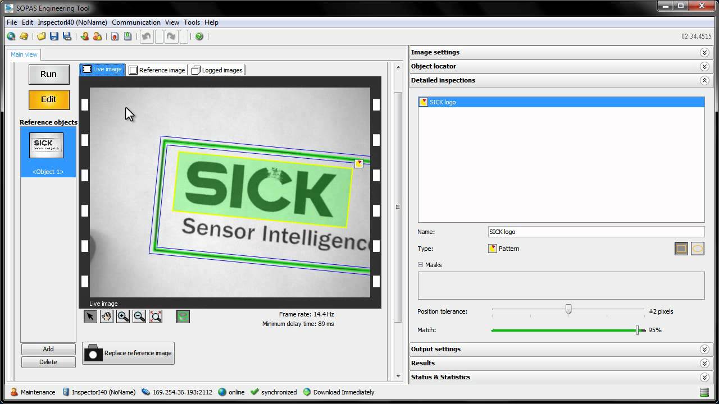The width and height of the screenshot is (719, 404).
Task: Click the user login icon with green arrow
Action: pos(84,36)
